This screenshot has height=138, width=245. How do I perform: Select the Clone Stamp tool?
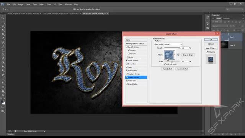pos(3,51)
